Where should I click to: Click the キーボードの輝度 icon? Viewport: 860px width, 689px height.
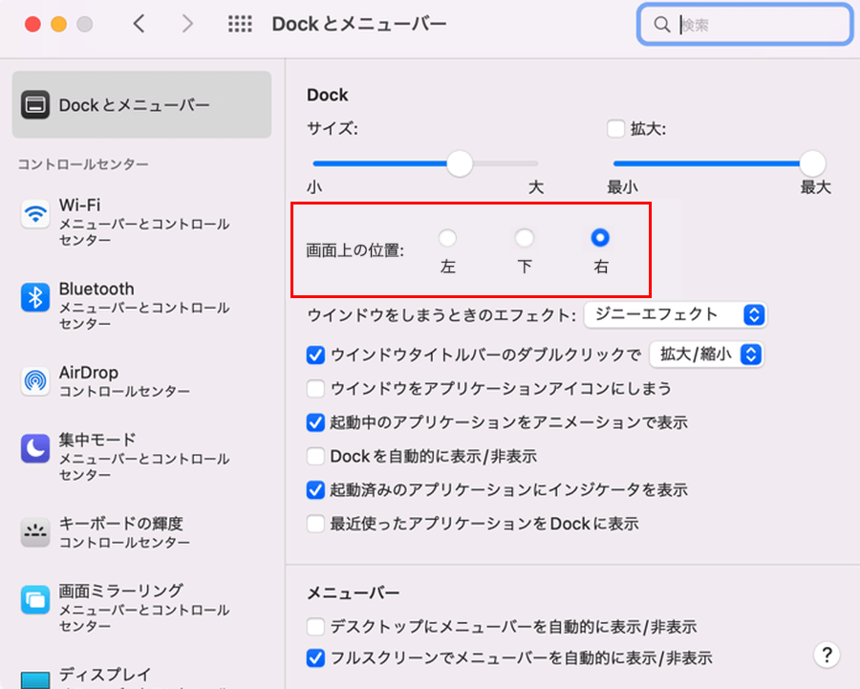(x=35, y=532)
